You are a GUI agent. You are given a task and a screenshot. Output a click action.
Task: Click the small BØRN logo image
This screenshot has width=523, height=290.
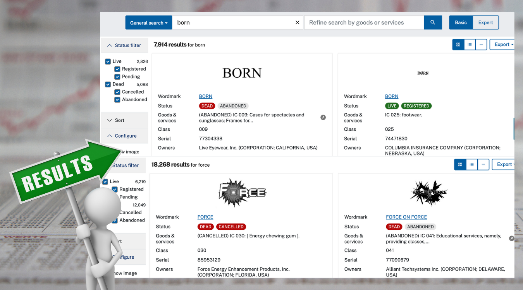tap(423, 73)
